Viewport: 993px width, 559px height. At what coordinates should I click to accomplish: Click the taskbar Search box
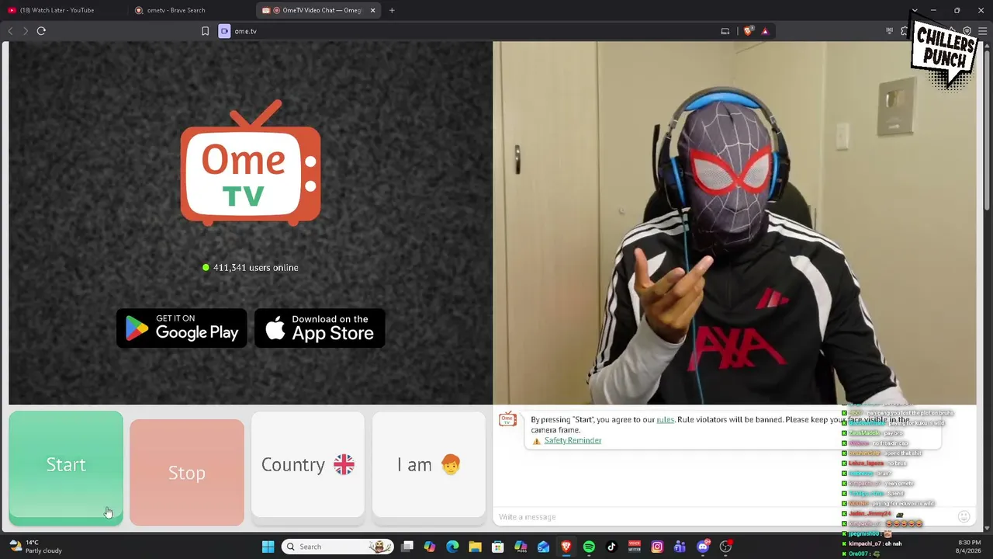coord(338,547)
